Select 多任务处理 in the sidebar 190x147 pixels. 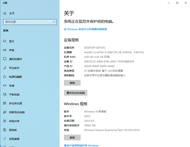pos(16,103)
